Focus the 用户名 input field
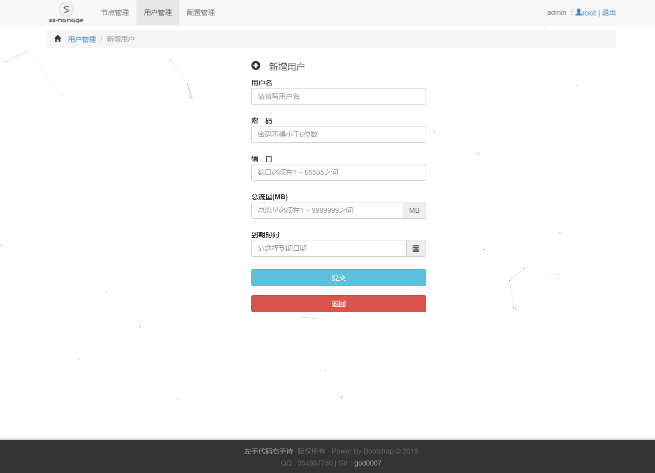Viewport: 655px width, 473px height. coord(338,96)
